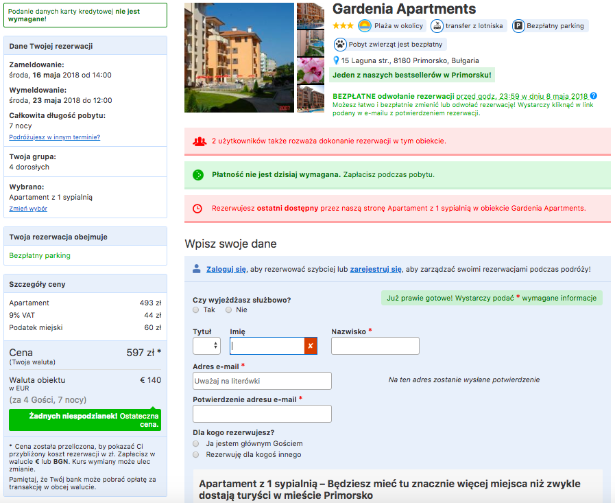The height and width of the screenshot is (503, 615).
Task: Click the blue help question mark icon
Action: point(594,96)
